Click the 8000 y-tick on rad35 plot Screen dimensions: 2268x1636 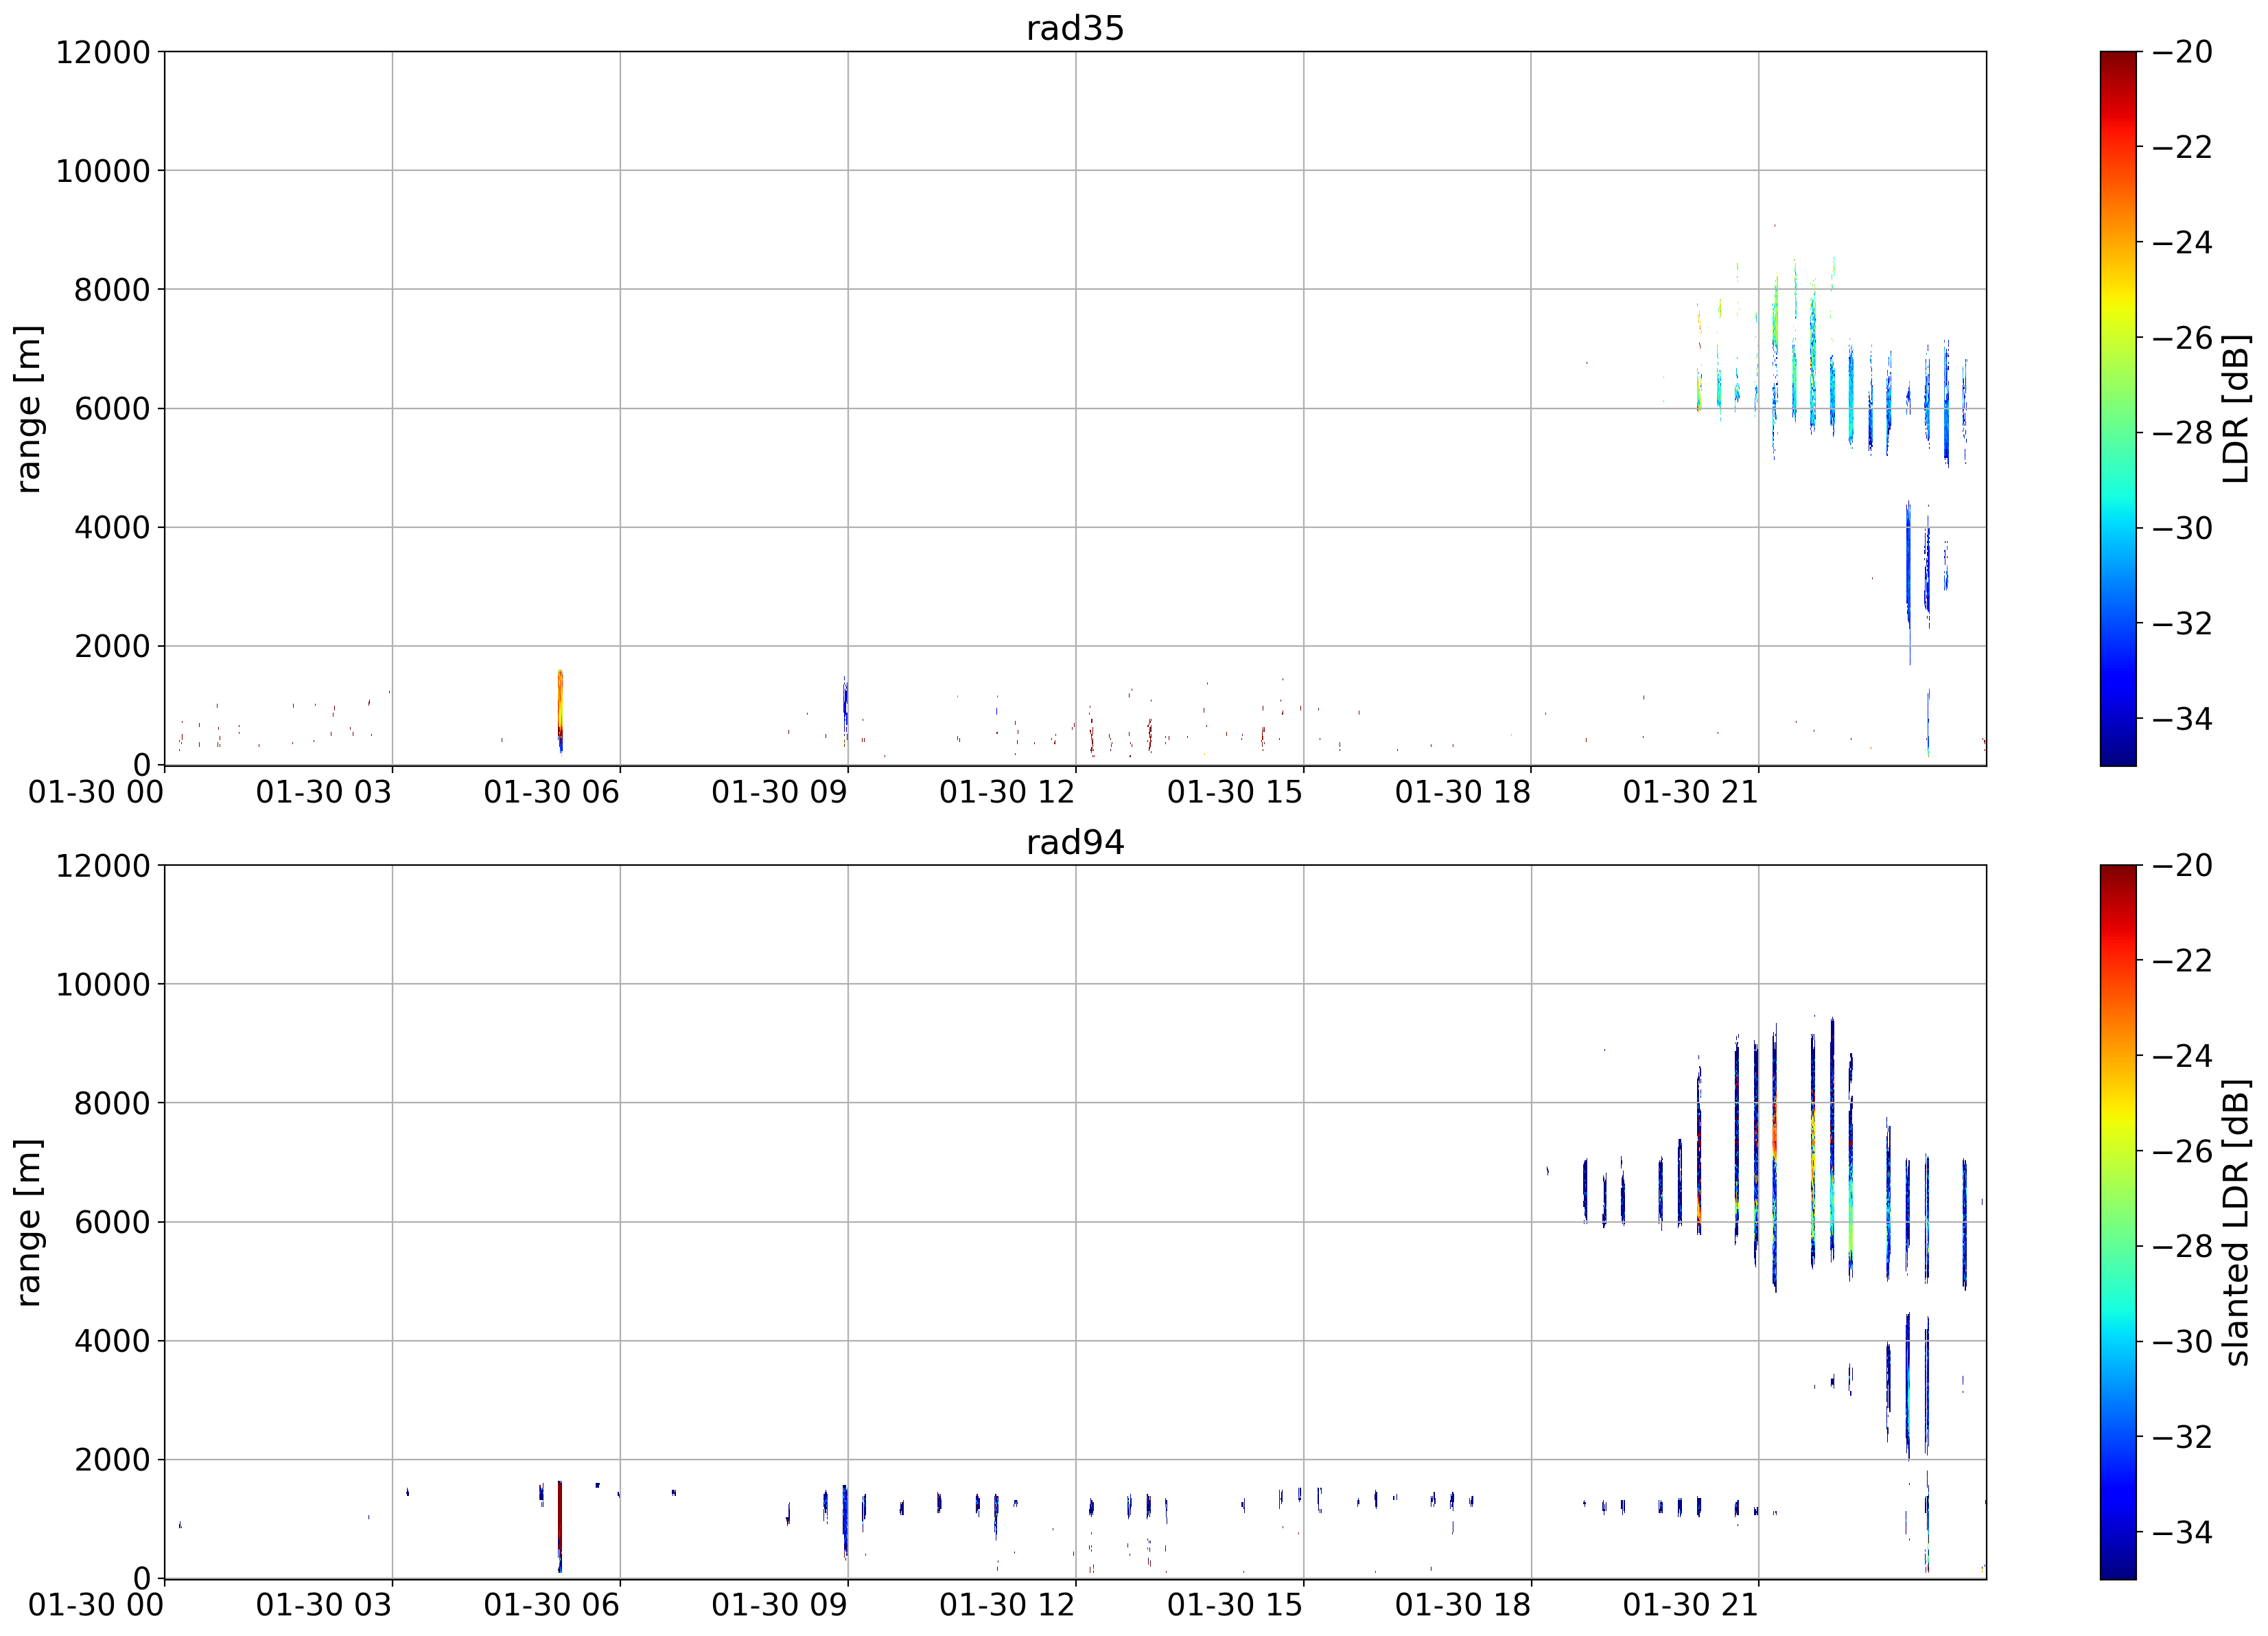(112, 290)
